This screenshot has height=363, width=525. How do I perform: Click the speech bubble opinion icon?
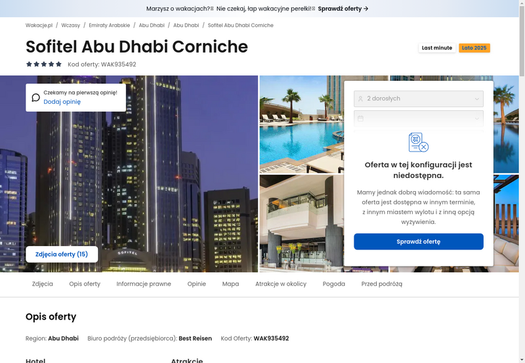click(36, 97)
